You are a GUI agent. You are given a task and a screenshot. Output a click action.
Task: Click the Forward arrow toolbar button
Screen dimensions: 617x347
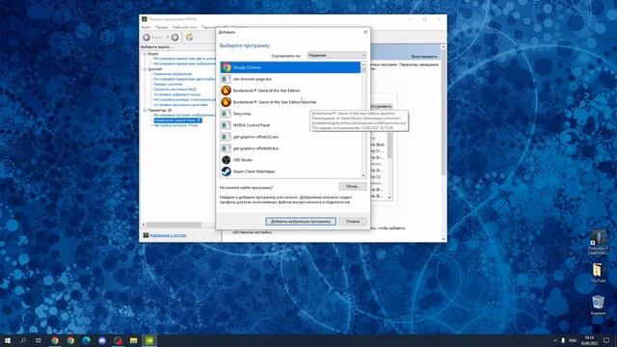pos(174,37)
